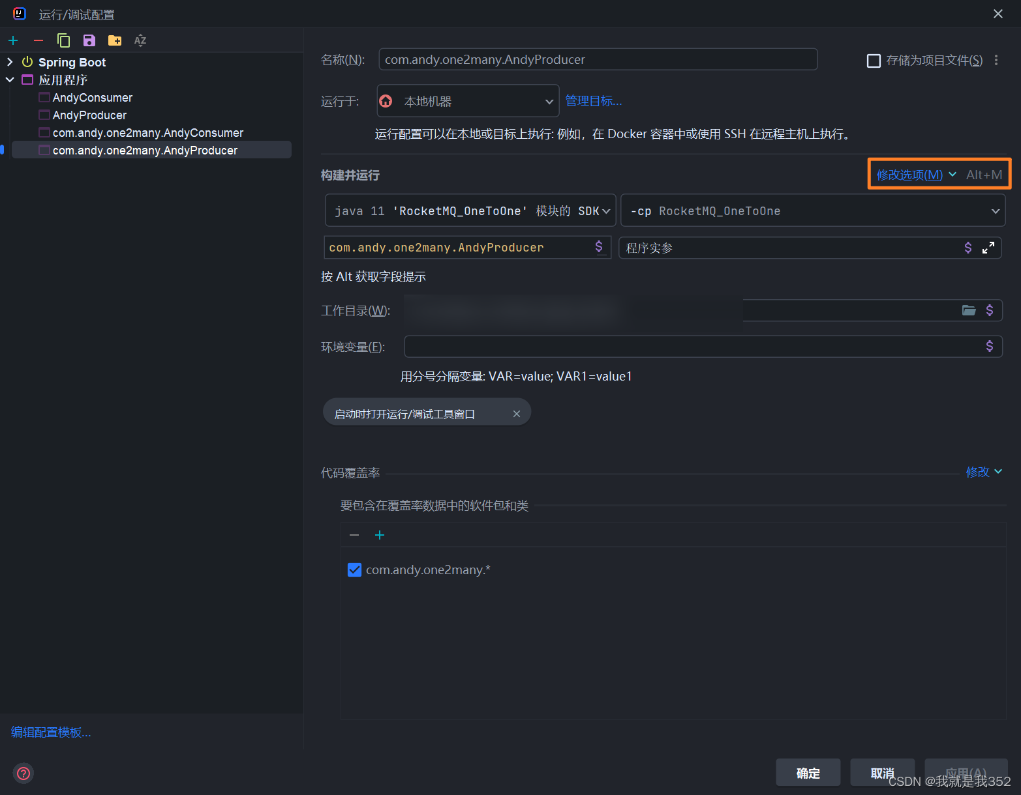This screenshot has height=795, width=1021.
Task: Open 管理目标... link
Action: (x=594, y=101)
